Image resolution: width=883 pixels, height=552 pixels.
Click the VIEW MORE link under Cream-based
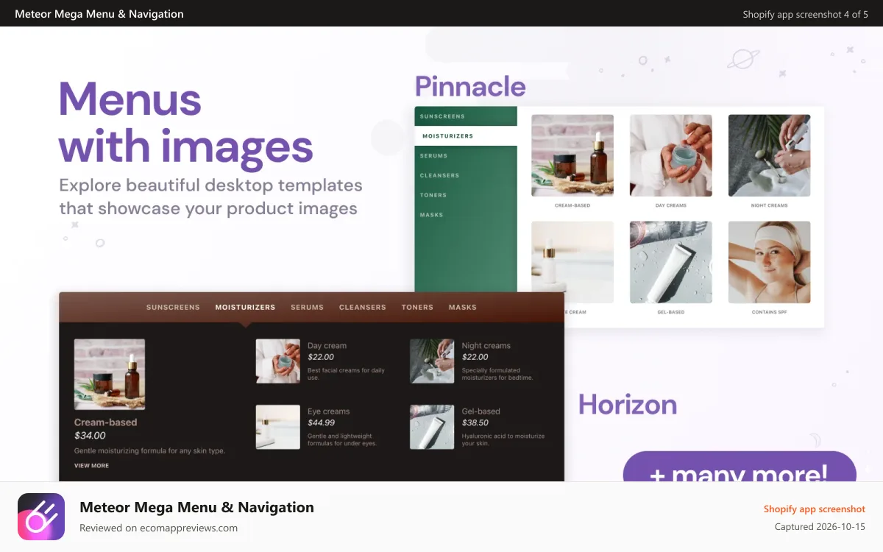tap(91, 466)
